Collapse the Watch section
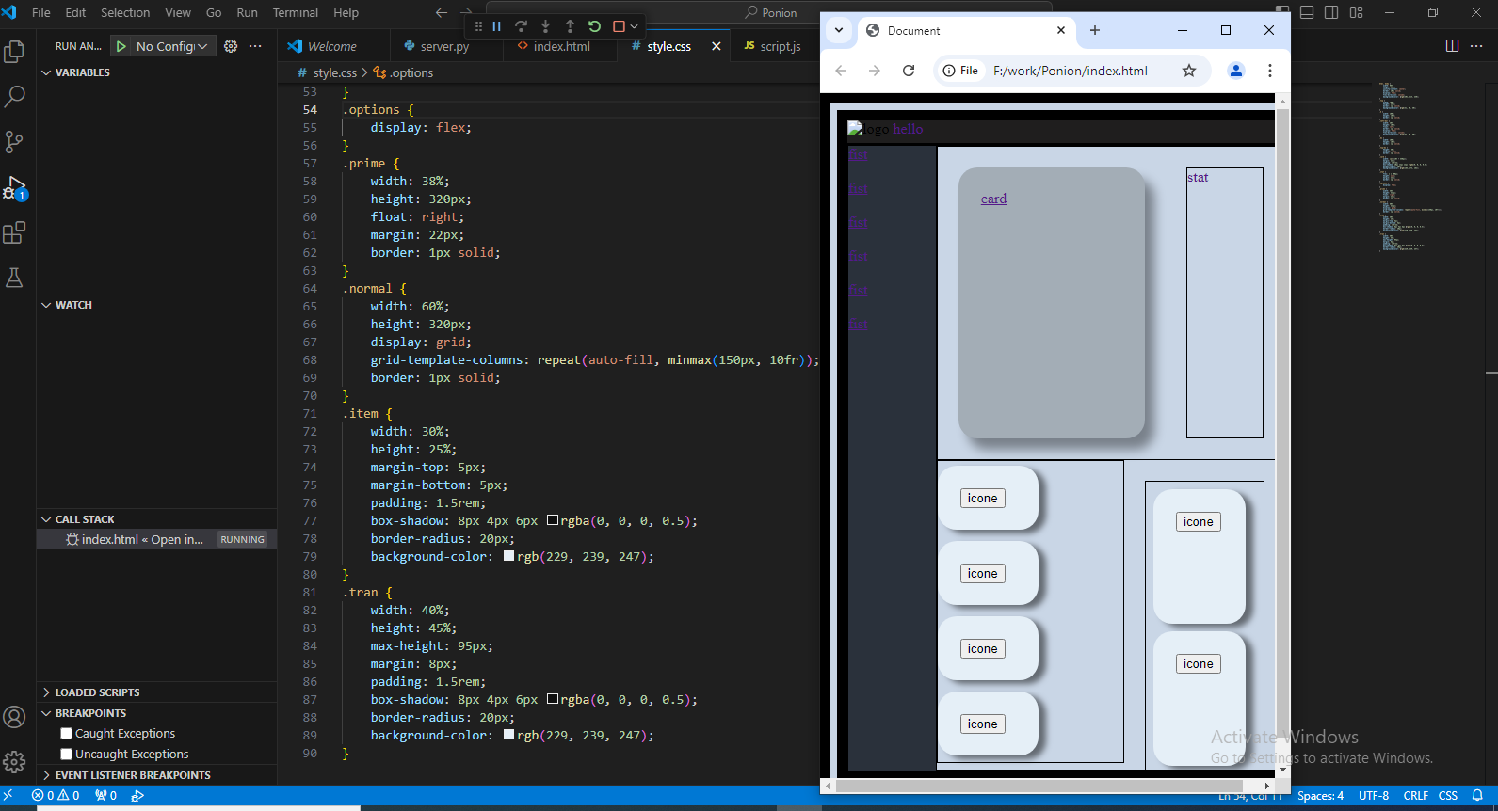Image resolution: width=1498 pixels, height=811 pixels. click(x=73, y=305)
